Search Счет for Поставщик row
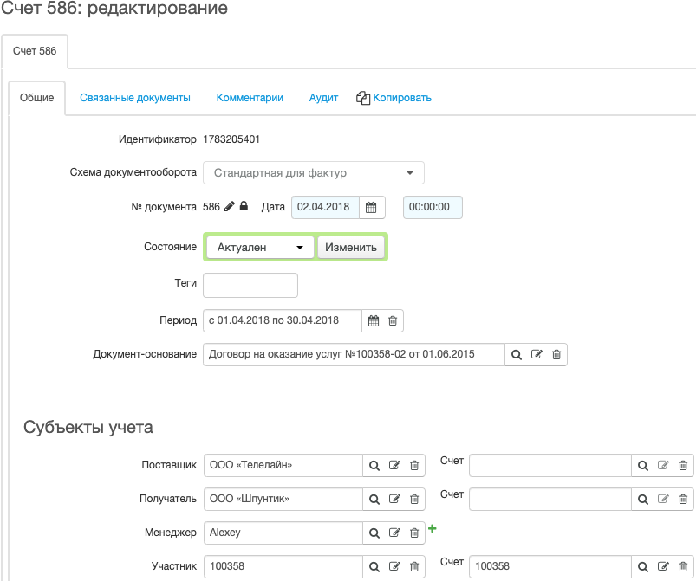696x581 pixels. 643,466
